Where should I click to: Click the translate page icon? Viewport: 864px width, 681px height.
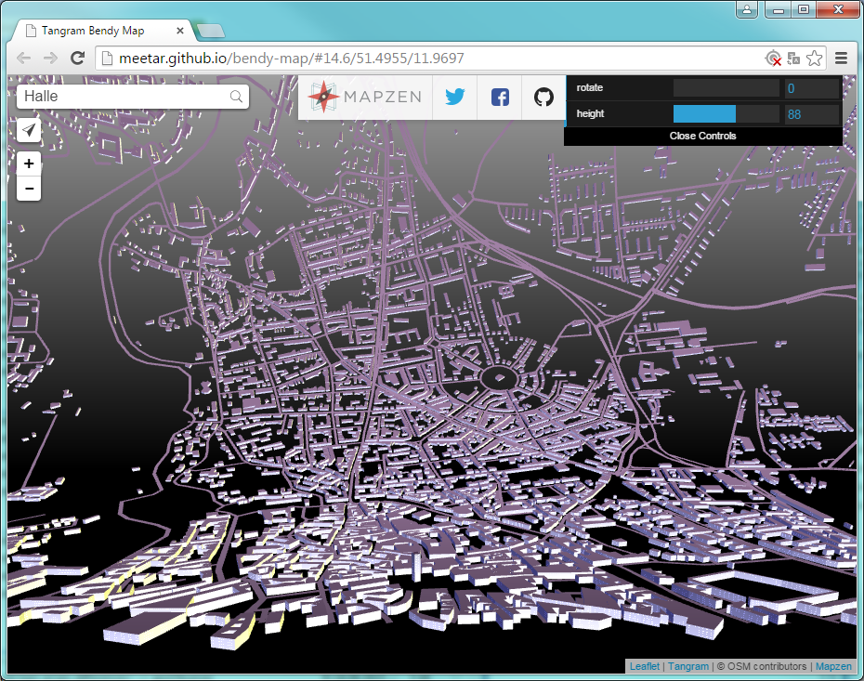pos(793,59)
